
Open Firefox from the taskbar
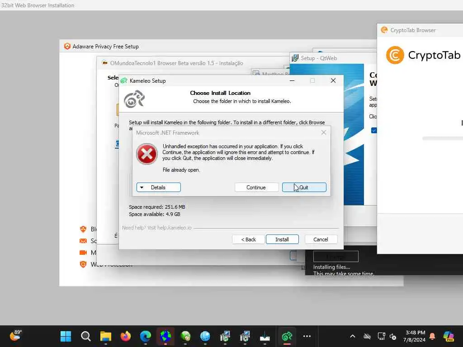pos(126,336)
